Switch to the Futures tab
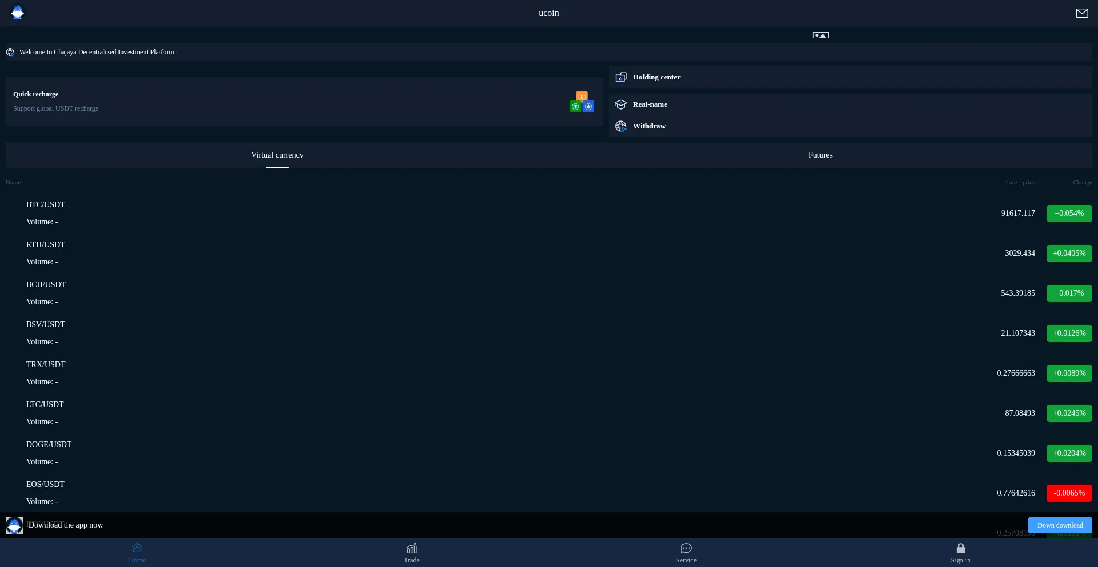 [x=820, y=155]
